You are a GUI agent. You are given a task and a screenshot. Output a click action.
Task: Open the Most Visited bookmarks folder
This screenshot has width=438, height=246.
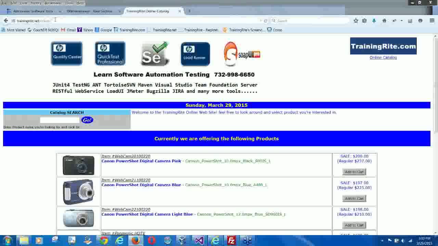14,30
